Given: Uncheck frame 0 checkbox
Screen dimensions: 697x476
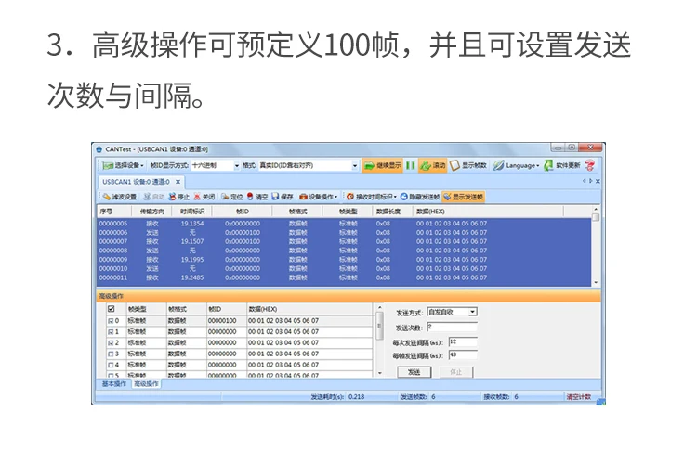Looking at the screenshot, I should (x=111, y=320).
